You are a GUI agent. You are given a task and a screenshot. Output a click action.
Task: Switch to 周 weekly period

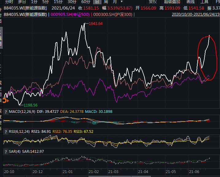[106, 2]
